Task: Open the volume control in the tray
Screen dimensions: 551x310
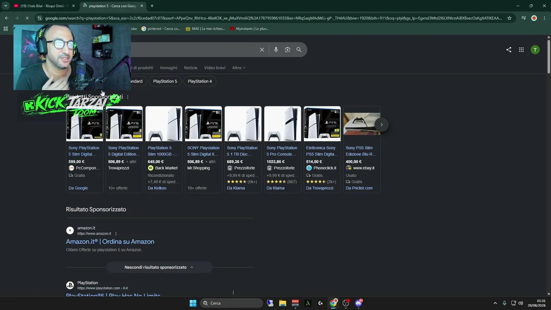Action: (520, 303)
